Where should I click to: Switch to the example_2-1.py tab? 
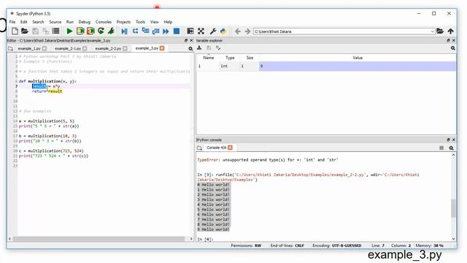(68, 48)
